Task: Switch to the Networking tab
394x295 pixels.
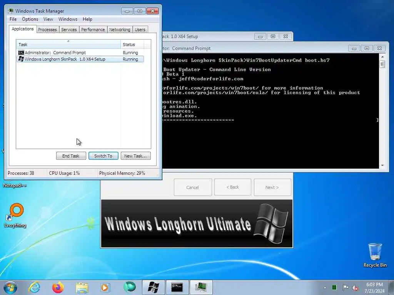Action: click(120, 30)
